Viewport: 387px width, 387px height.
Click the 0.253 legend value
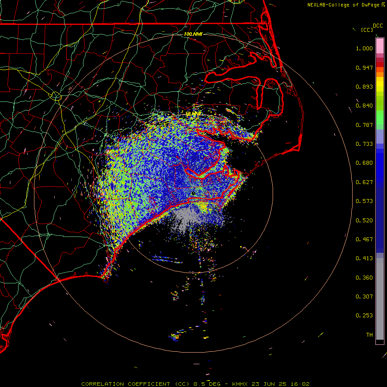364,316
